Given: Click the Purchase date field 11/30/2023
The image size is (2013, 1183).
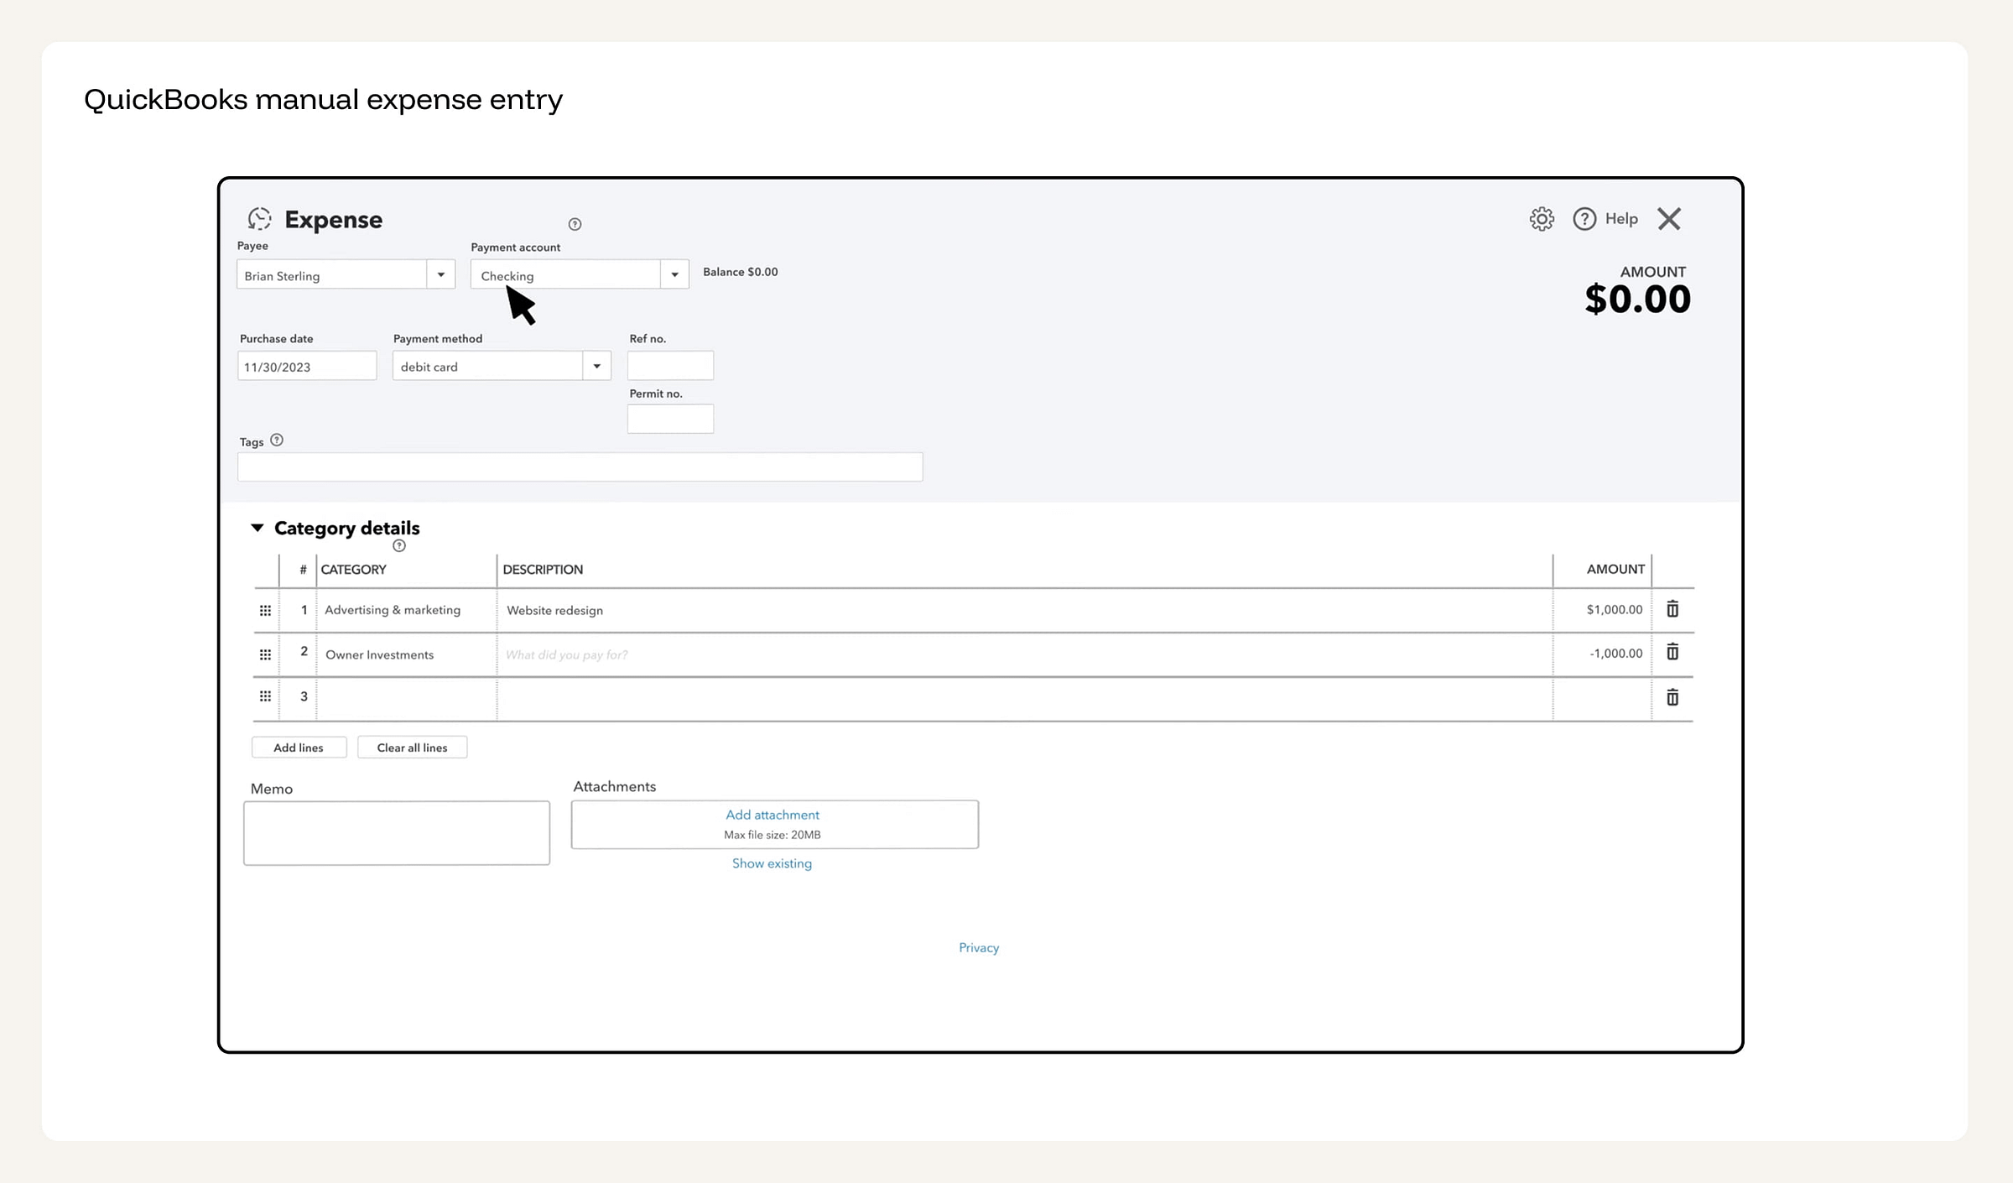Looking at the screenshot, I should pyautogui.click(x=307, y=367).
